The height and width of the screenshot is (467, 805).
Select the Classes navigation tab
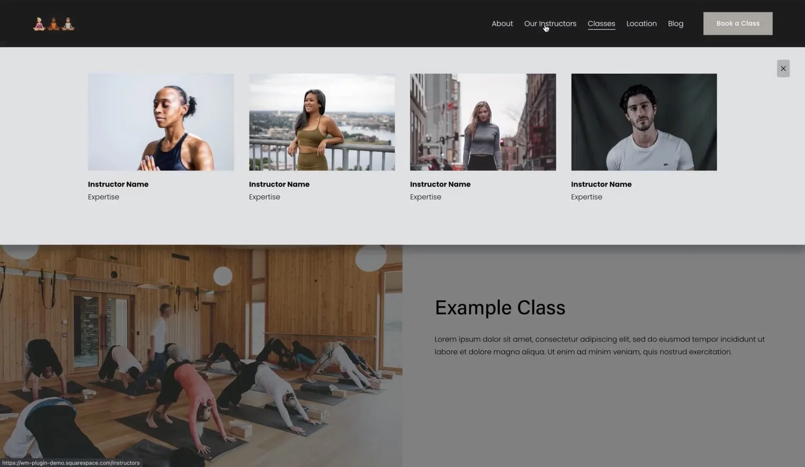click(x=601, y=23)
